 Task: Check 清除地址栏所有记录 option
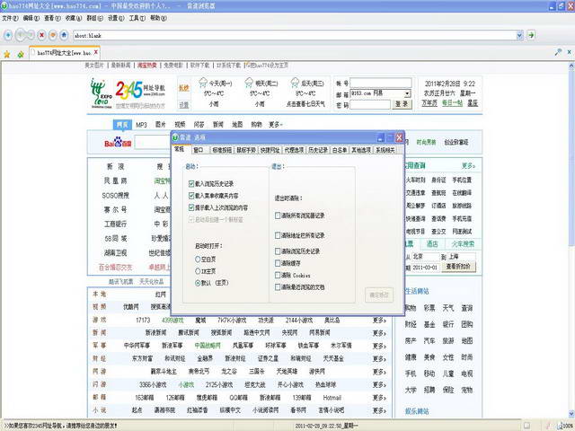point(278,235)
